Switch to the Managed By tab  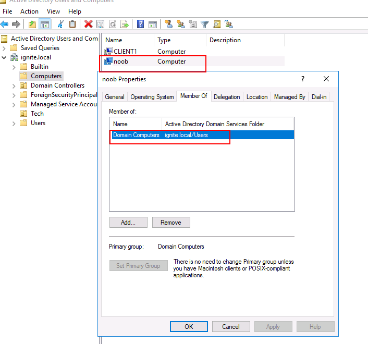pos(289,97)
